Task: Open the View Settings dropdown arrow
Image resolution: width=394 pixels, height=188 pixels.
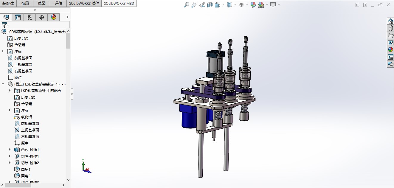Action: coord(279,5)
